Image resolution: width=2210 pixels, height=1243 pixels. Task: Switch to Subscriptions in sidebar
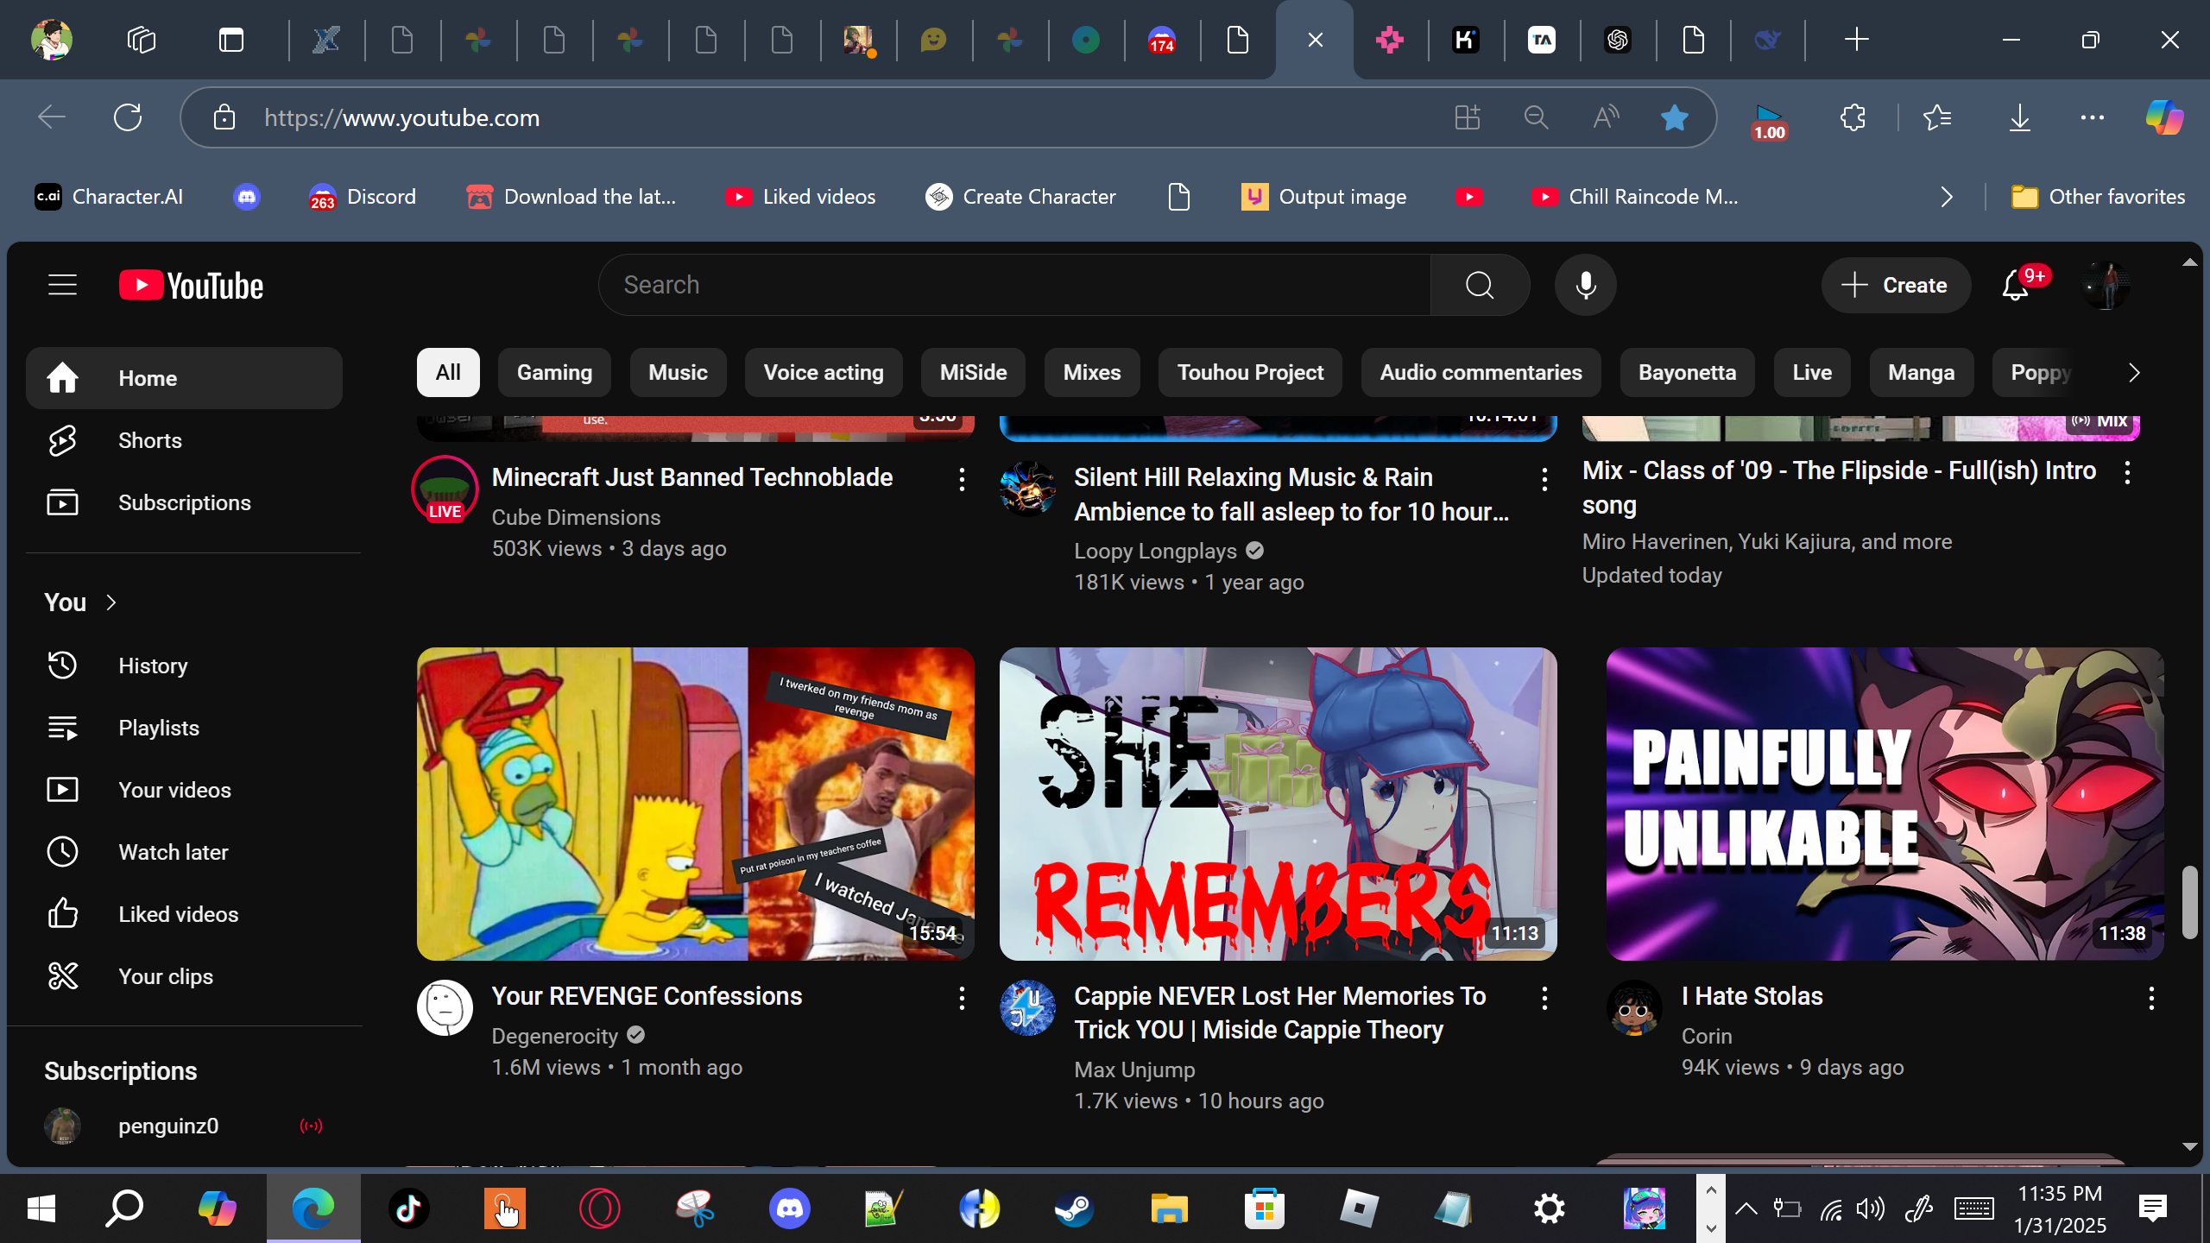pos(184,502)
